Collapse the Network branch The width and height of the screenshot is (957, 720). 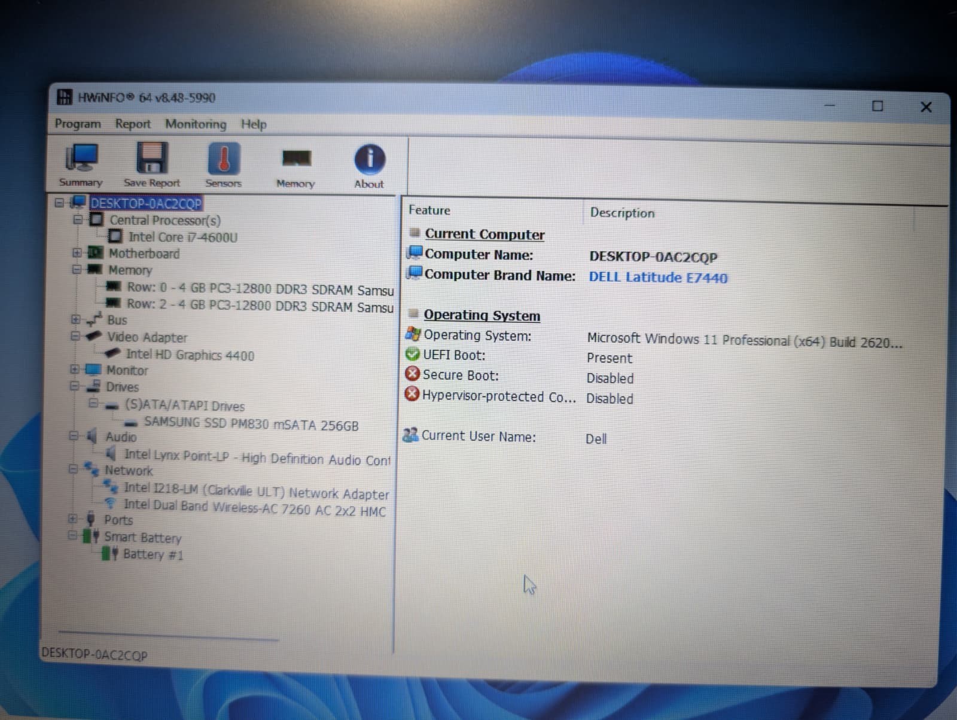[73, 469]
